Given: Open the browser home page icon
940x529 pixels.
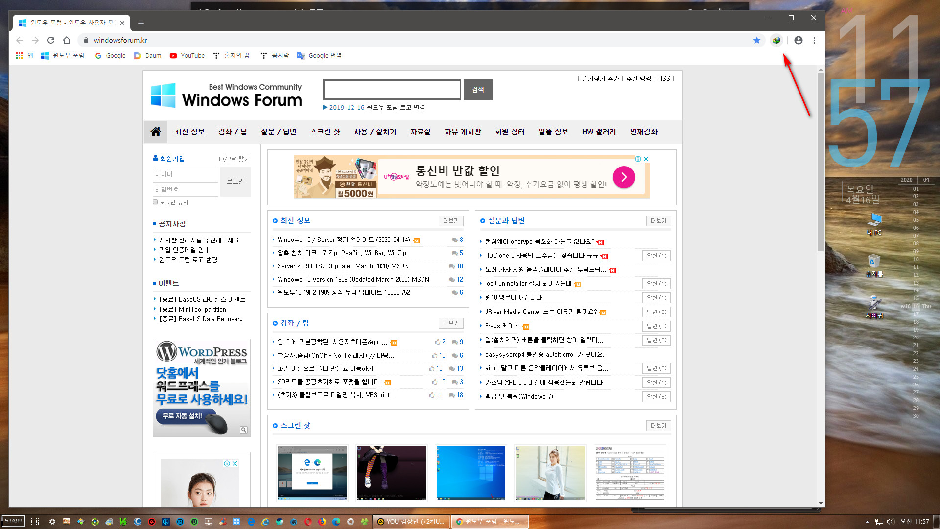Looking at the screenshot, I should pyautogui.click(x=67, y=40).
